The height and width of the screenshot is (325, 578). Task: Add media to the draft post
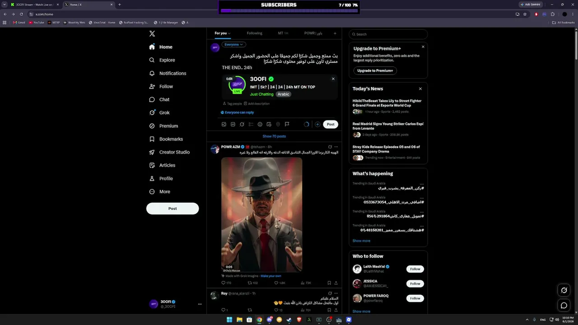[x=224, y=124]
